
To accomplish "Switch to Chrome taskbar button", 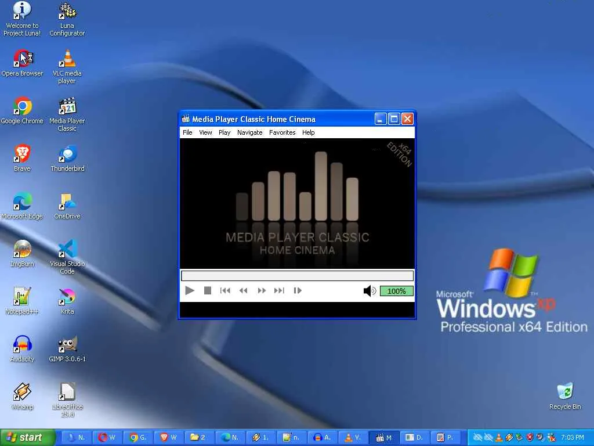I will (138, 438).
